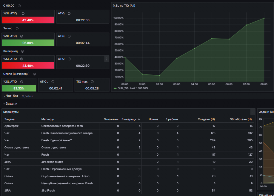Screen dimensions: 274x196
Task: Click the info icon next to "За час"
Action: coord(17,29)
